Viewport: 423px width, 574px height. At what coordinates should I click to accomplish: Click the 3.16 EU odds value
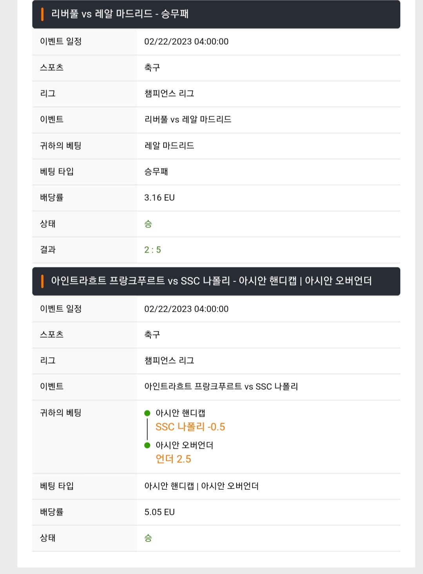tap(159, 198)
